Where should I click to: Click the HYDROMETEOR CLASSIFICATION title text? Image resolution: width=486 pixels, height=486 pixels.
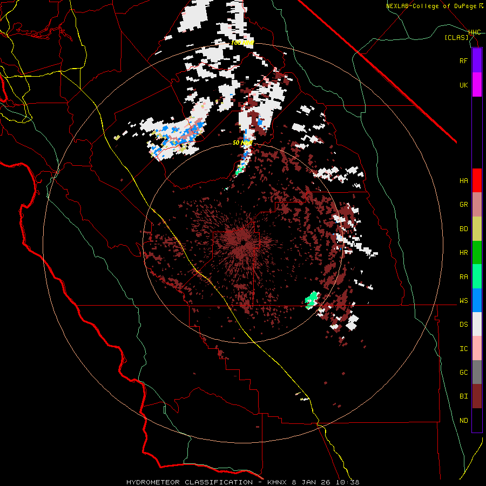[190, 482]
